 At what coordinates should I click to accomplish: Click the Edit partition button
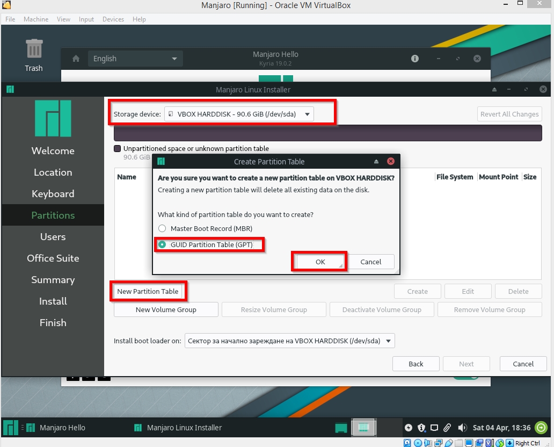click(468, 291)
